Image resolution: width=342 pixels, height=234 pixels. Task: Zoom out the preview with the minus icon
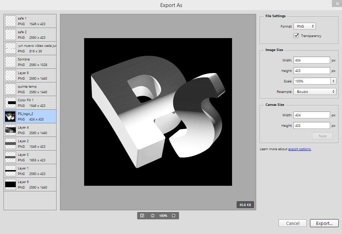[153, 216]
